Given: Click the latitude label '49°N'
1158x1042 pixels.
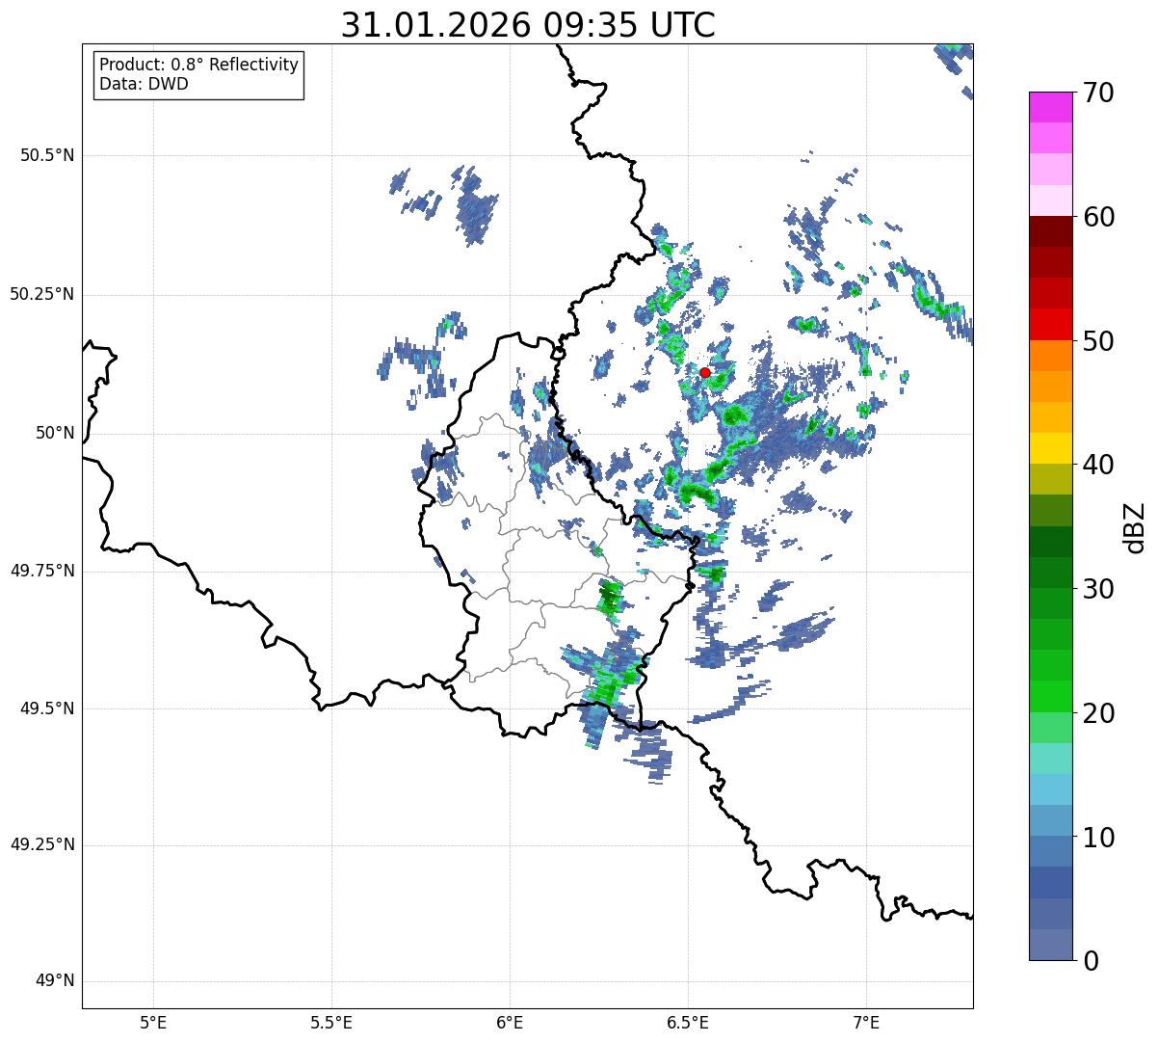Looking at the screenshot, I should click(55, 982).
